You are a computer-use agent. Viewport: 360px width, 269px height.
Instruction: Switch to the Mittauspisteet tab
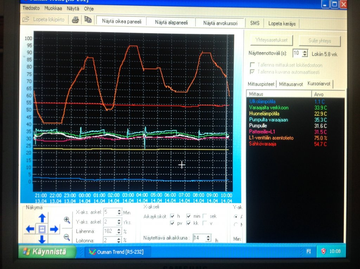(x=262, y=84)
